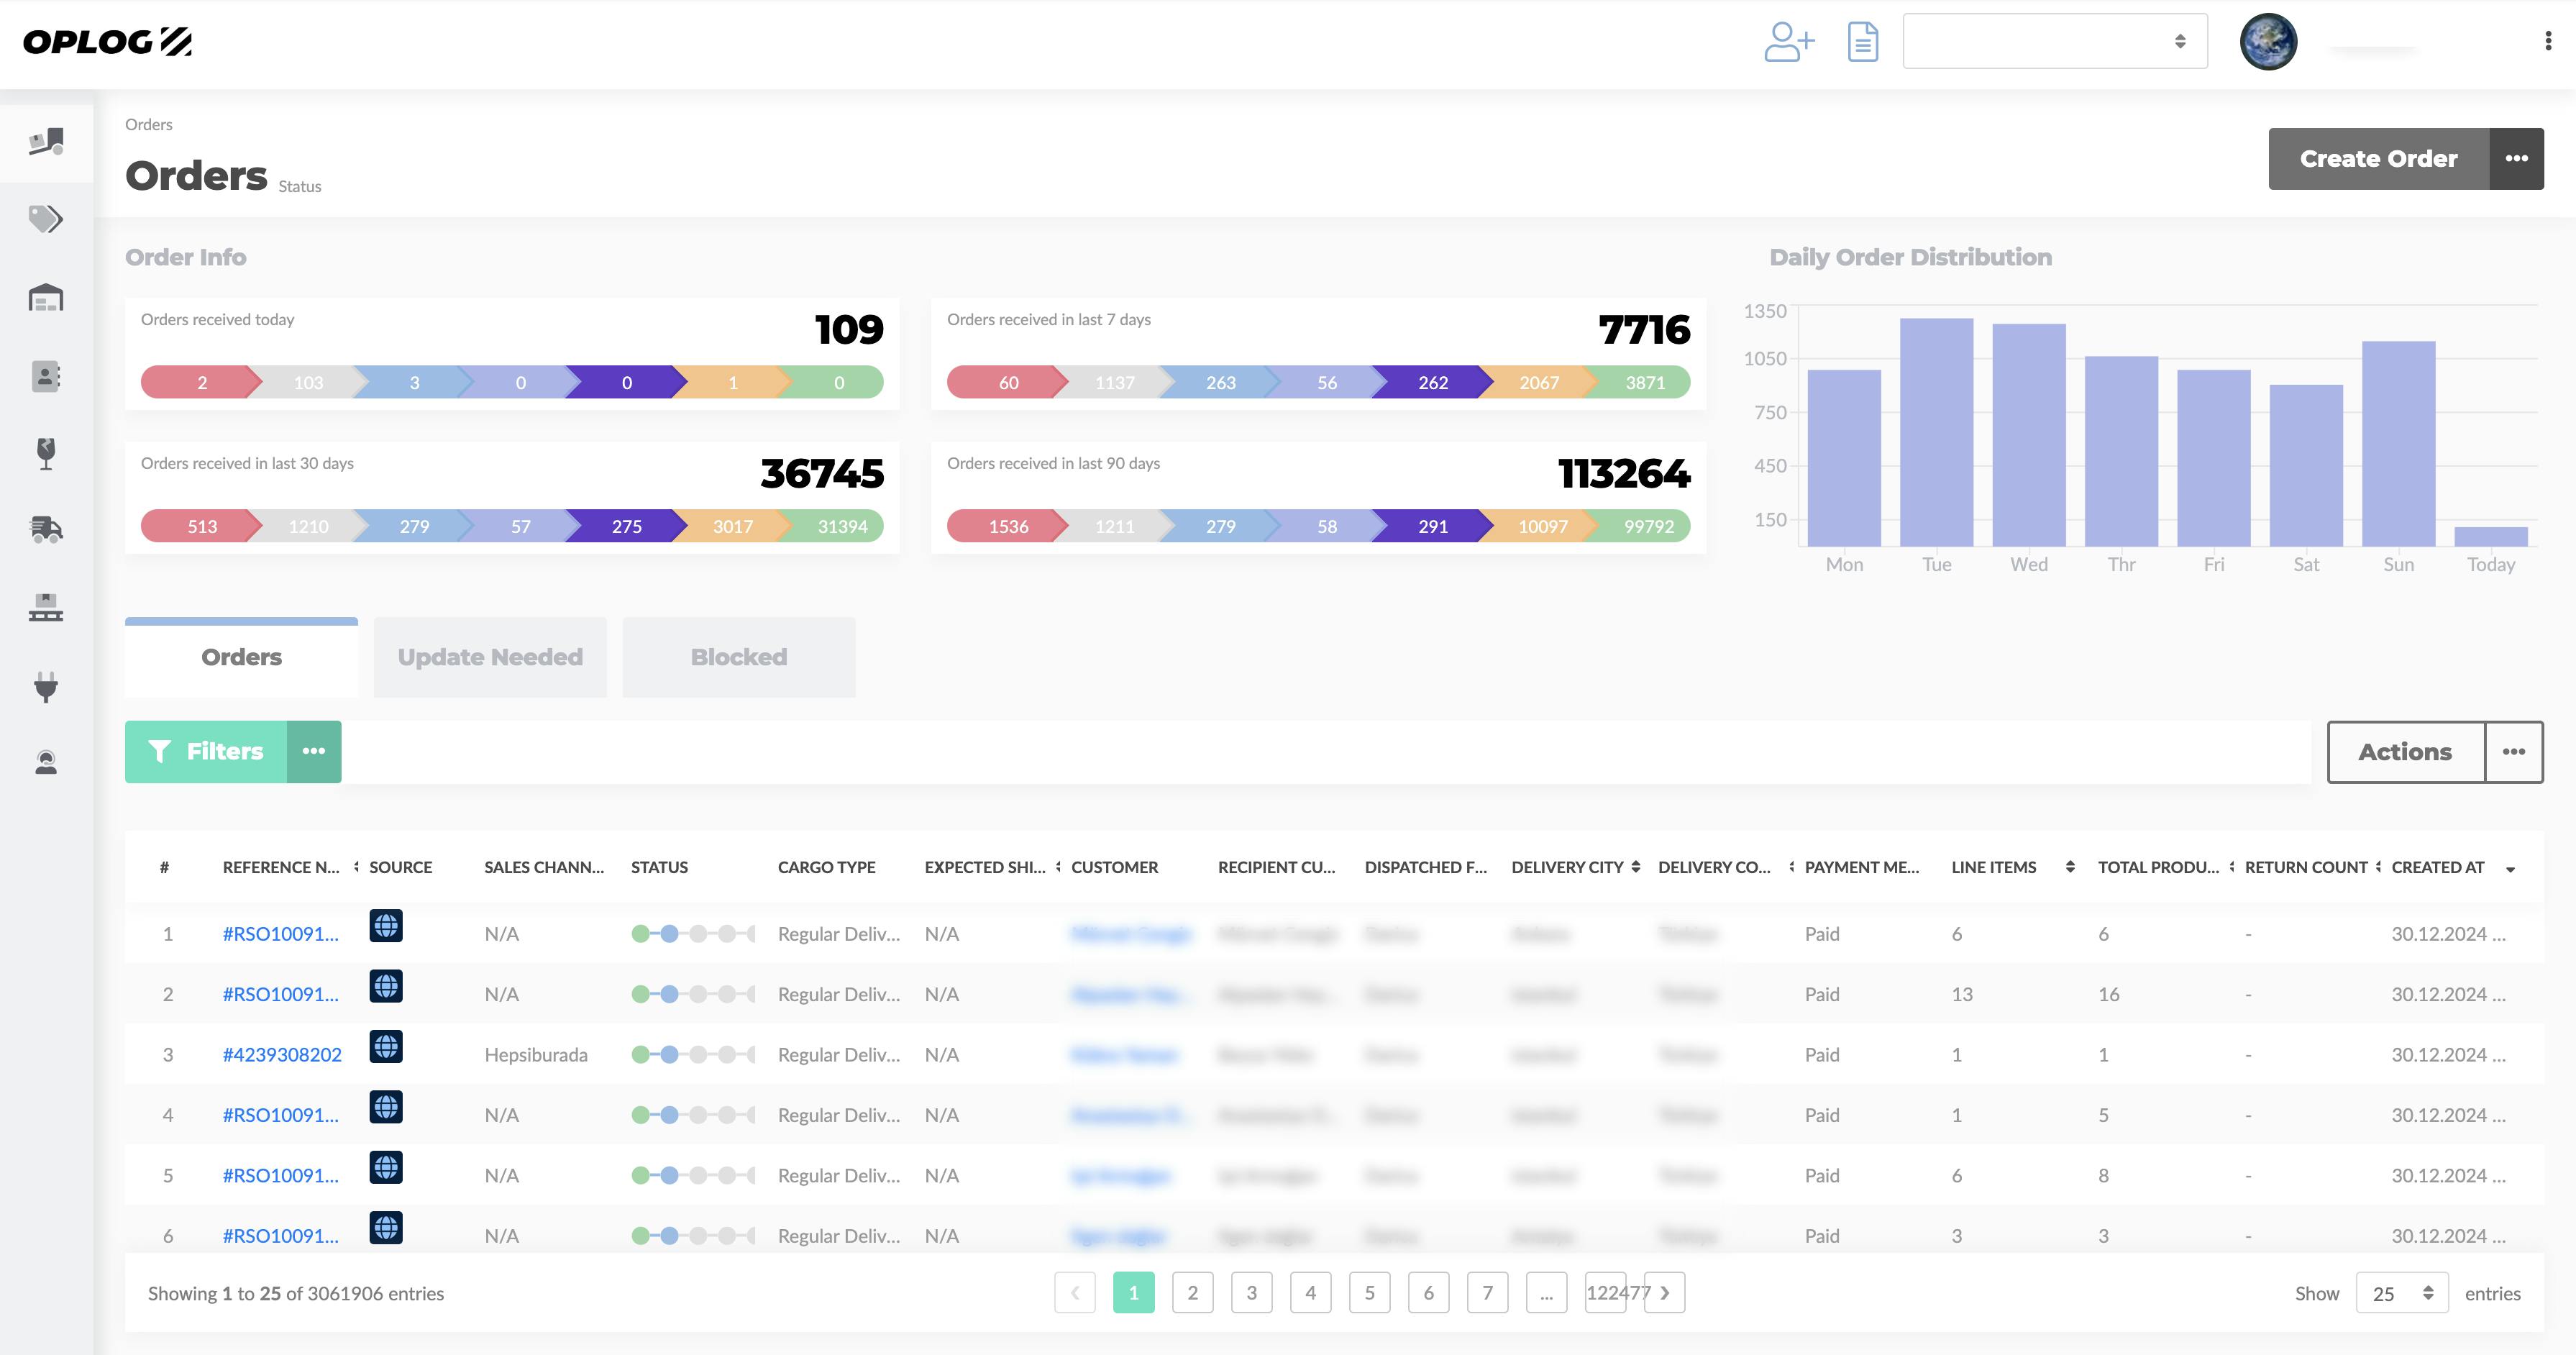This screenshot has height=1355, width=2576.
Task: Click the Tags sidebar icon
Action: [x=46, y=218]
